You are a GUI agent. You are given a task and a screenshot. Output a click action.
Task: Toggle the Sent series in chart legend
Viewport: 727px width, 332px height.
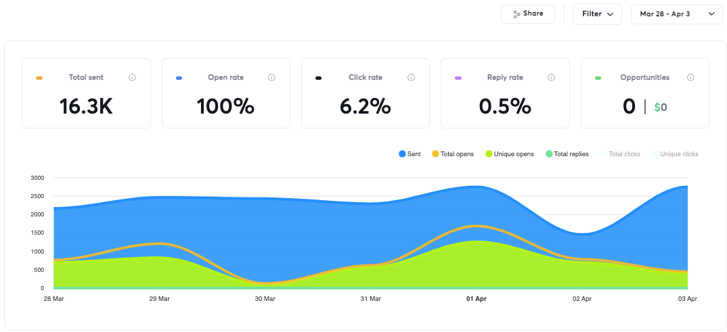tap(410, 154)
